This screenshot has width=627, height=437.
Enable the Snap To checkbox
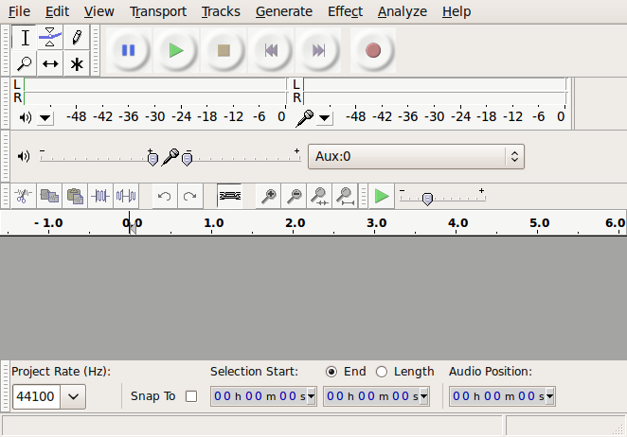[191, 396]
